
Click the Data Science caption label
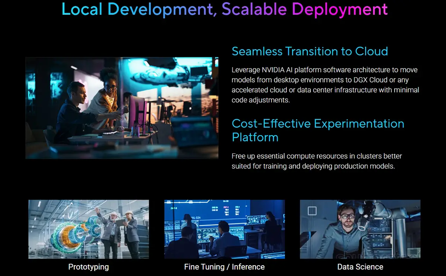pyautogui.click(x=360, y=267)
